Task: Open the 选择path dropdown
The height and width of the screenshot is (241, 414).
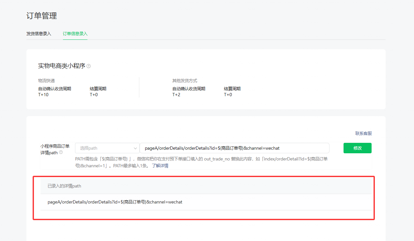Action: 107,148
